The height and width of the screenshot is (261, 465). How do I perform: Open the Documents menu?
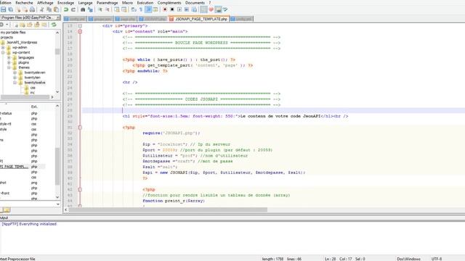[195, 3]
